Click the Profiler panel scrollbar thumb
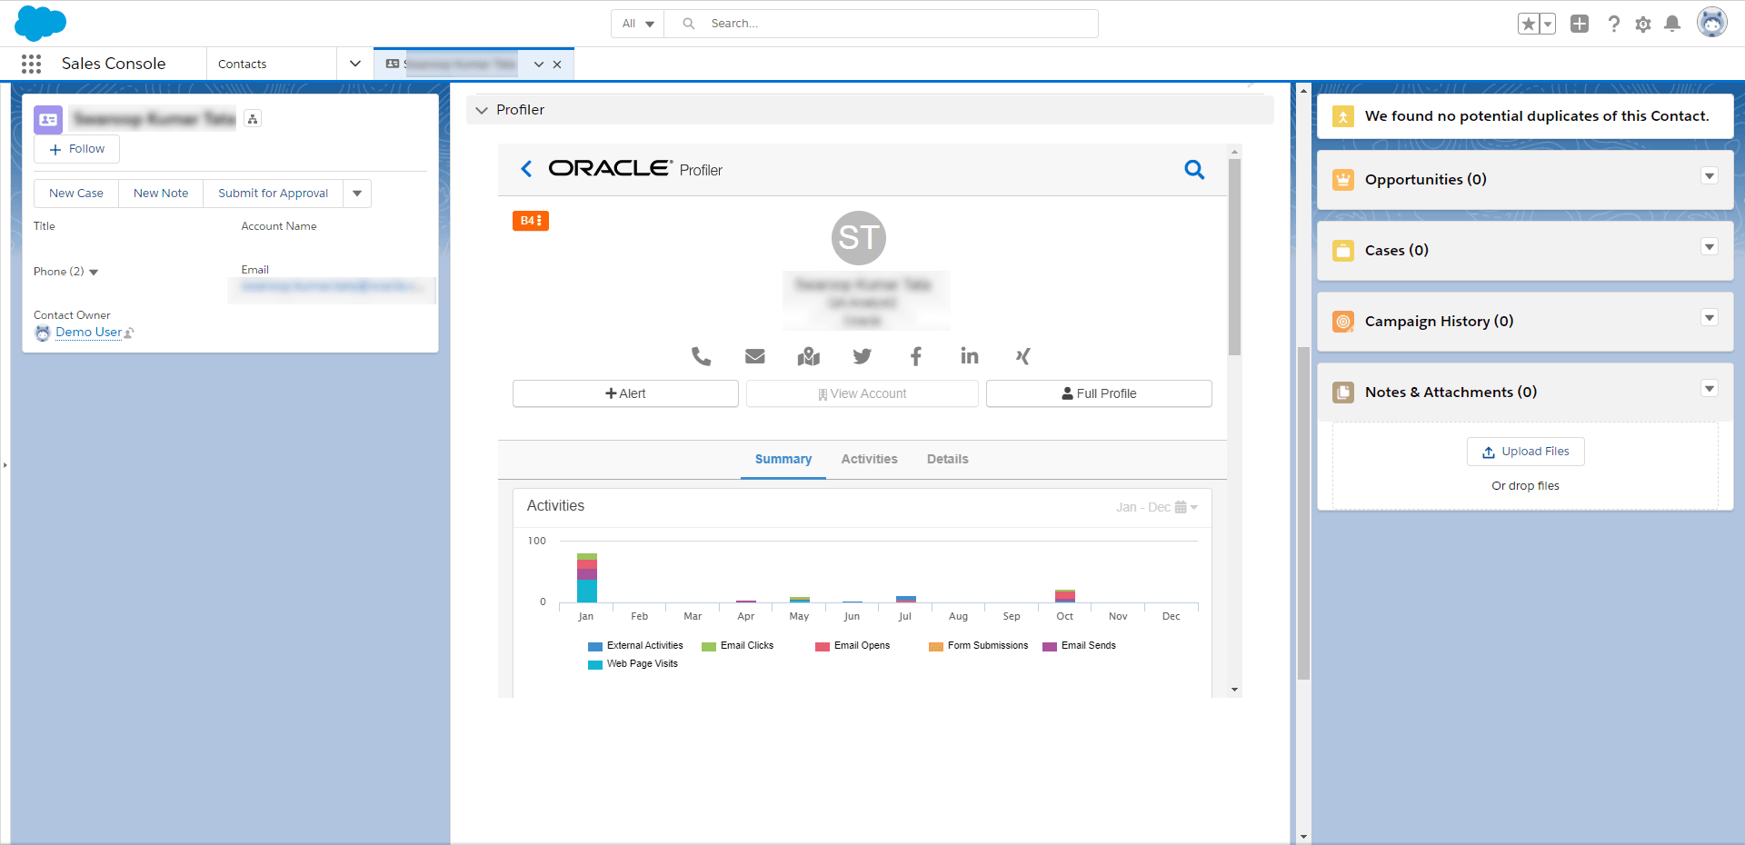 coord(1234,257)
